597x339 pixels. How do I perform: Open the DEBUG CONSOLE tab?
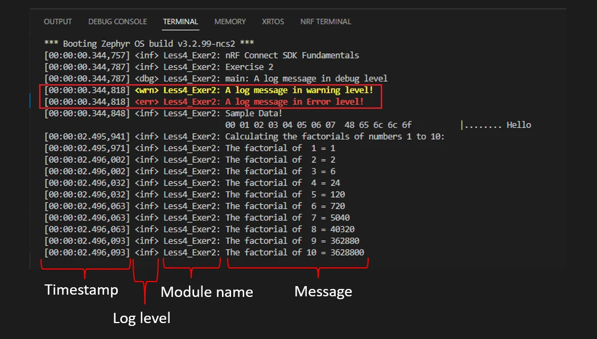tap(117, 22)
